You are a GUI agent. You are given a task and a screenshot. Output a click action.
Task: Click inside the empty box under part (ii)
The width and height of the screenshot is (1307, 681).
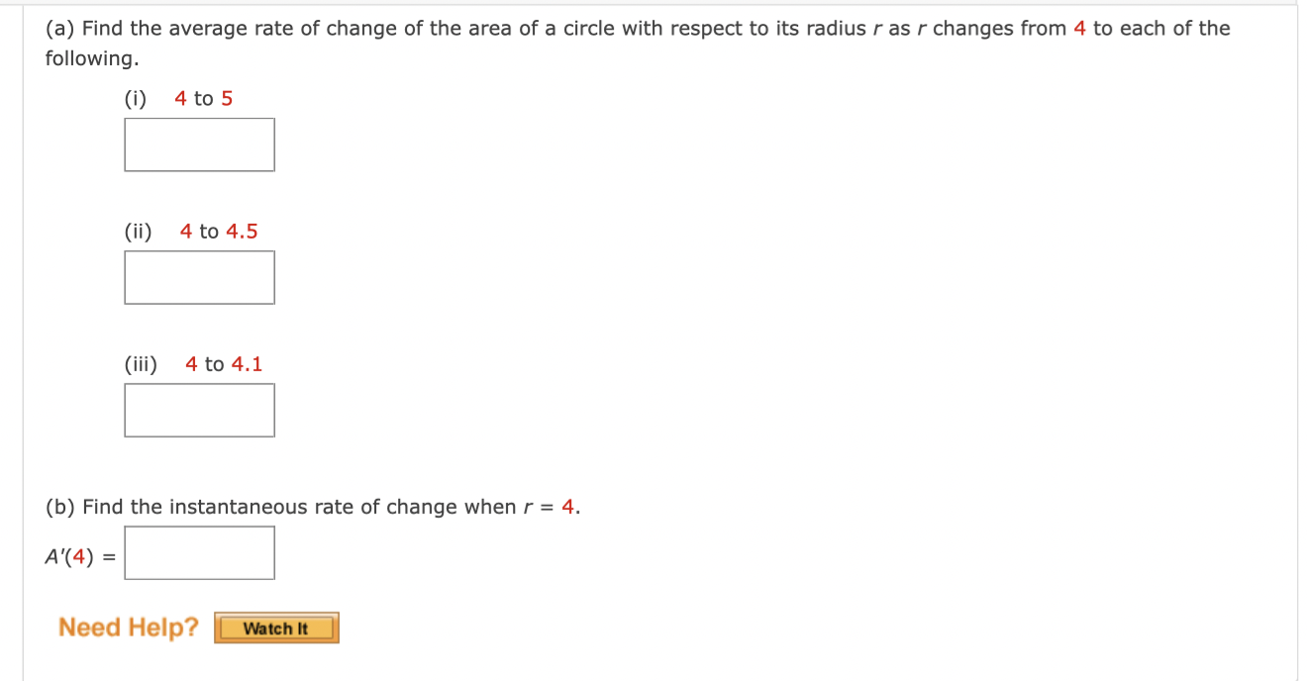(x=198, y=277)
